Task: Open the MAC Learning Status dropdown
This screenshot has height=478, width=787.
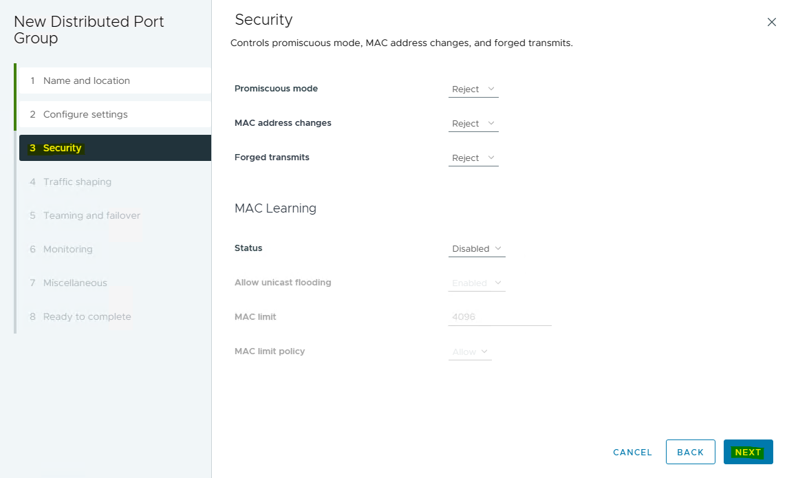Action: (477, 249)
